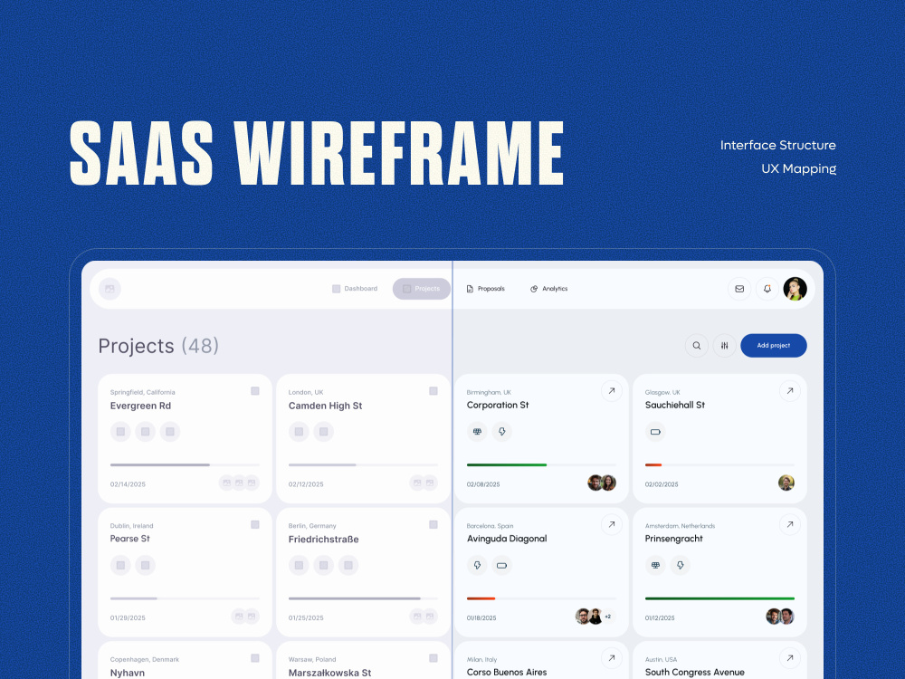
Task: Switch to the Proposals tab
Action: tap(485, 289)
